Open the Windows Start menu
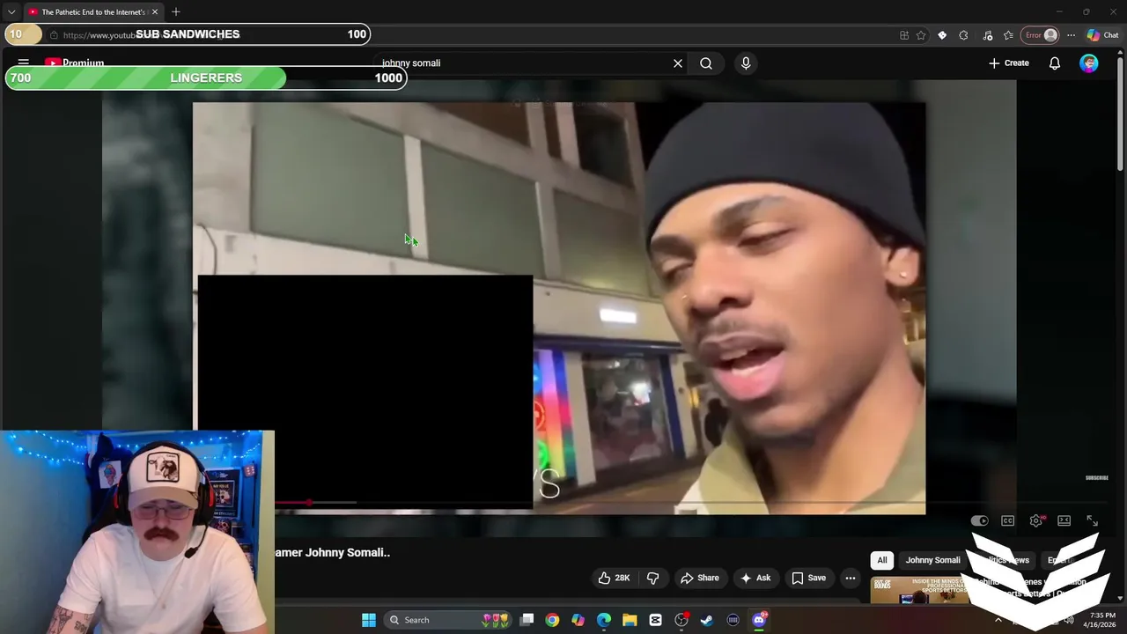 (369, 620)
